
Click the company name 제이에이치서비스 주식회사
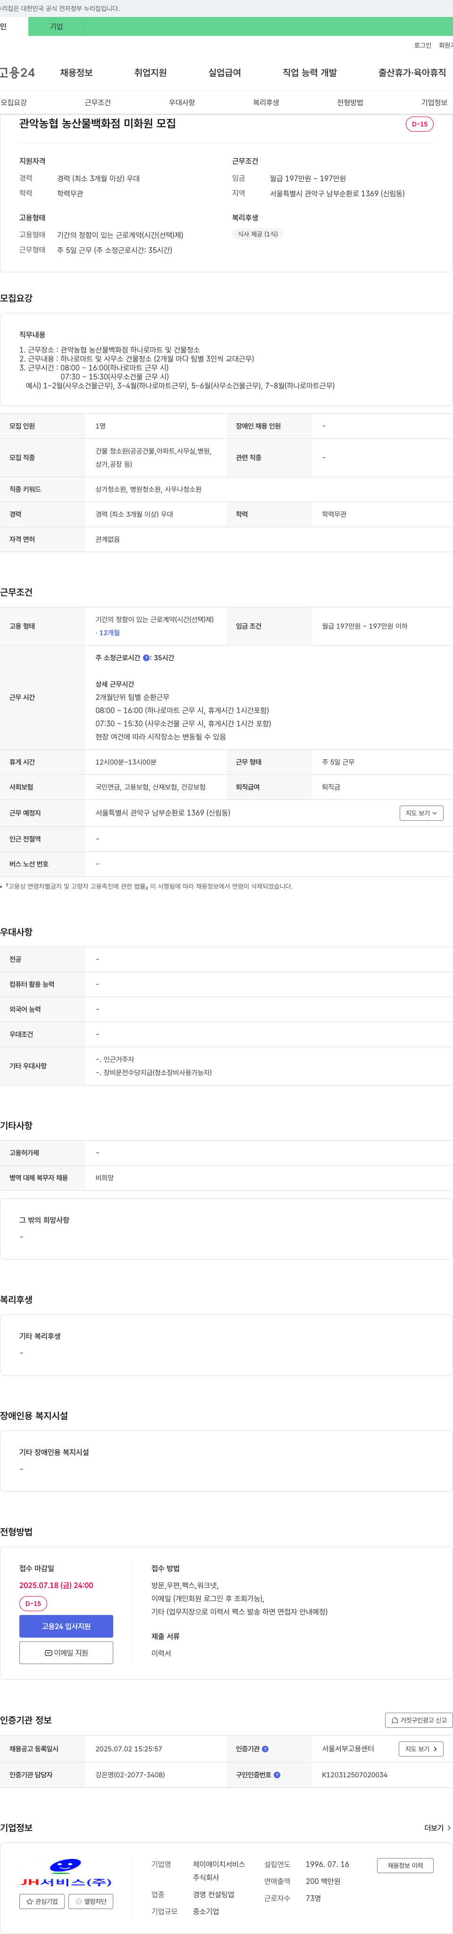[x=218, y=1871]
